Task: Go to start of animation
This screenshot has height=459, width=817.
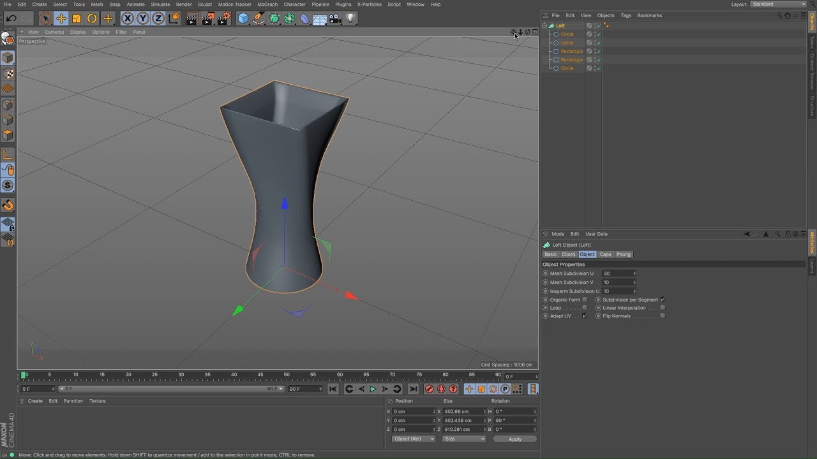Action: pyautogui.click(x=333, y=389)
